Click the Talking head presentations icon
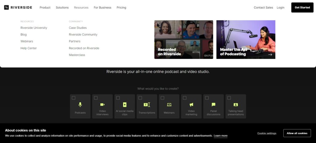The image size is (316, 143). coord(235,104)
